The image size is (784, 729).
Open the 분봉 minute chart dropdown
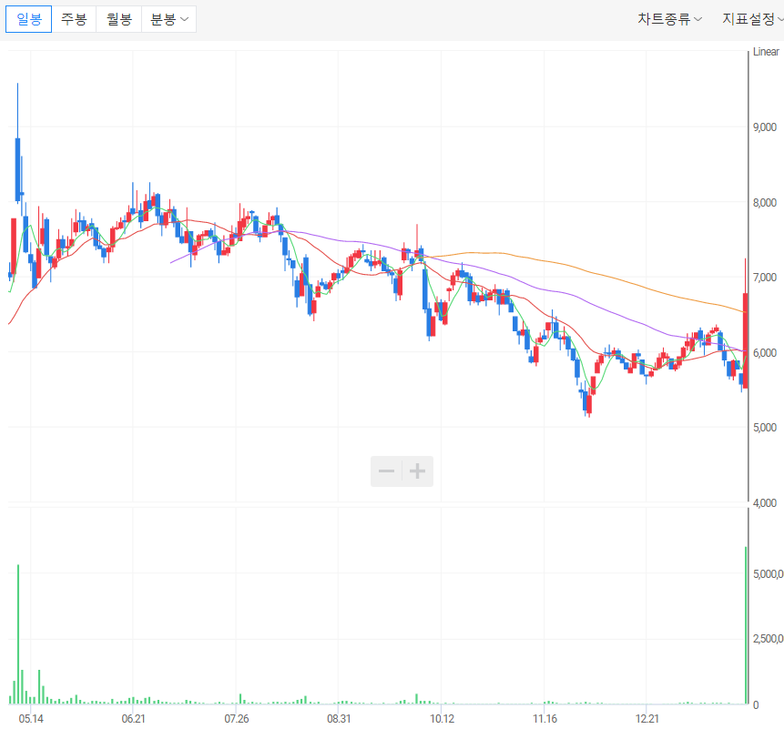tap(169, 19)
